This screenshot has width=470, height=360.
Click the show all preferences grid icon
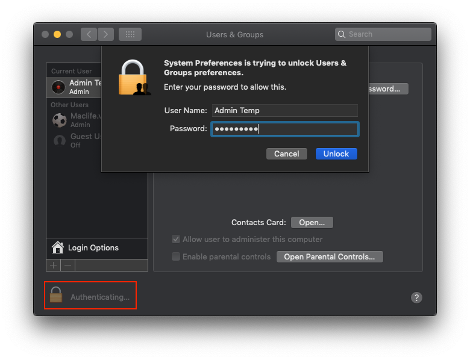click(130, 34)
